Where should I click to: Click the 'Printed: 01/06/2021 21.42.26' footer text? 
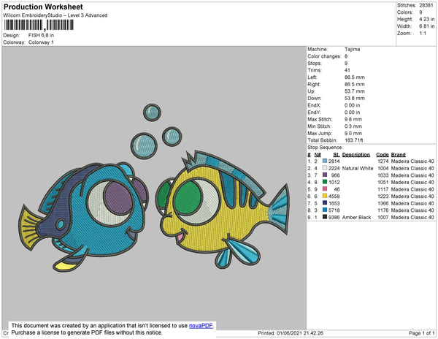291,333
